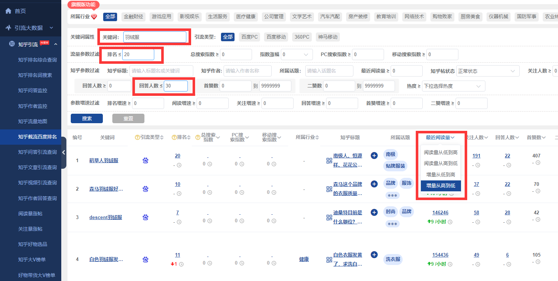
Task: Select 金融财经 industry filter
Action: (133, 16)
